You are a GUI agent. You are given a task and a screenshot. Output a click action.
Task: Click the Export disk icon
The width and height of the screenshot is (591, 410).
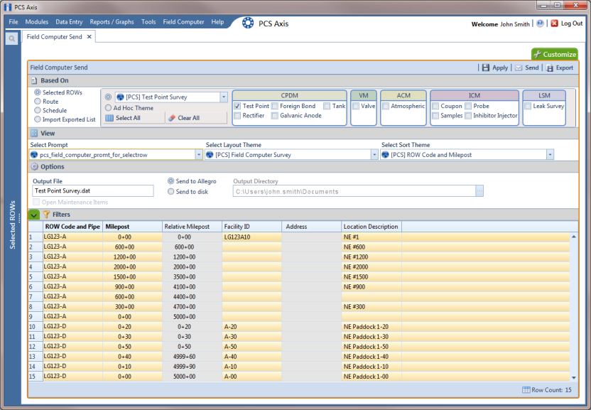(x=550, y=68)
